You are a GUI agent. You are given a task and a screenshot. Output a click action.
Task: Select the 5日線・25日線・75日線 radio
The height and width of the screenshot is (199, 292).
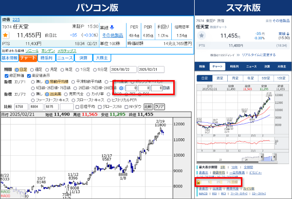pos(33,88)
